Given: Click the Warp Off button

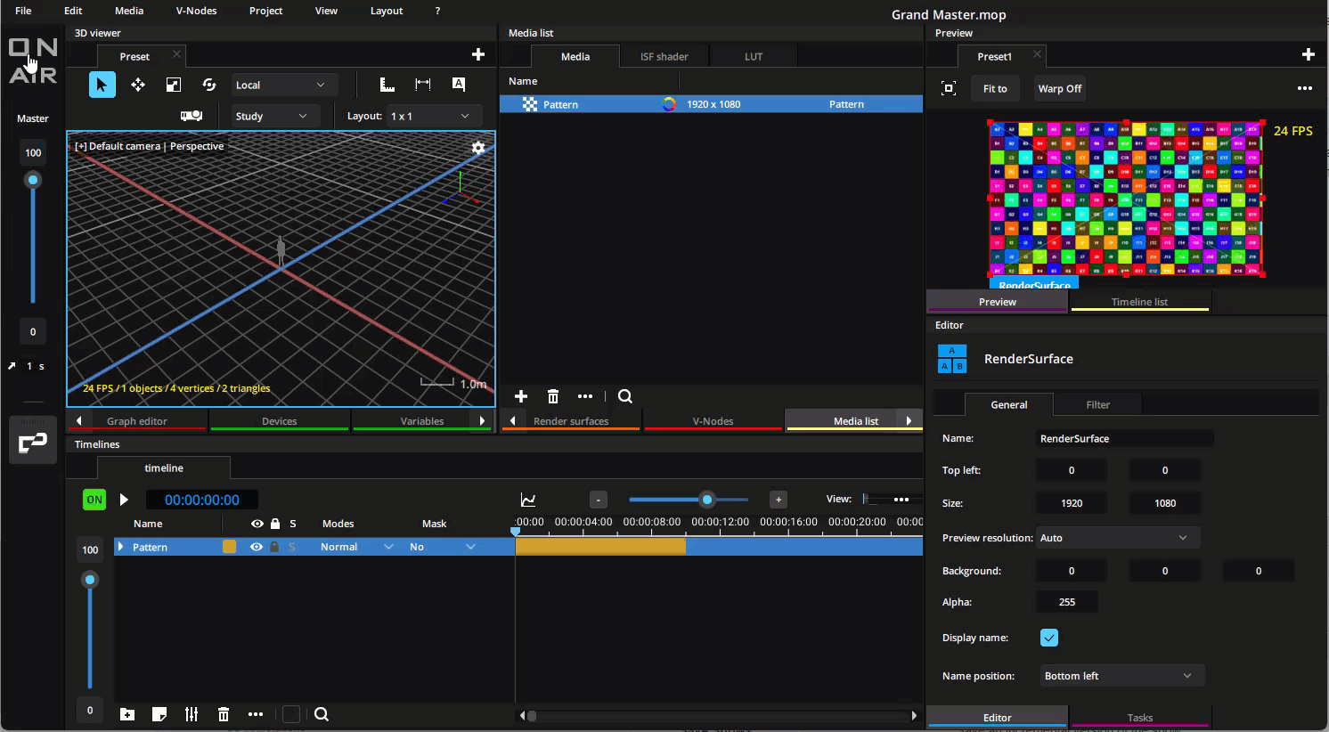Looking at the screenshot, I should tap(1059, 88).
